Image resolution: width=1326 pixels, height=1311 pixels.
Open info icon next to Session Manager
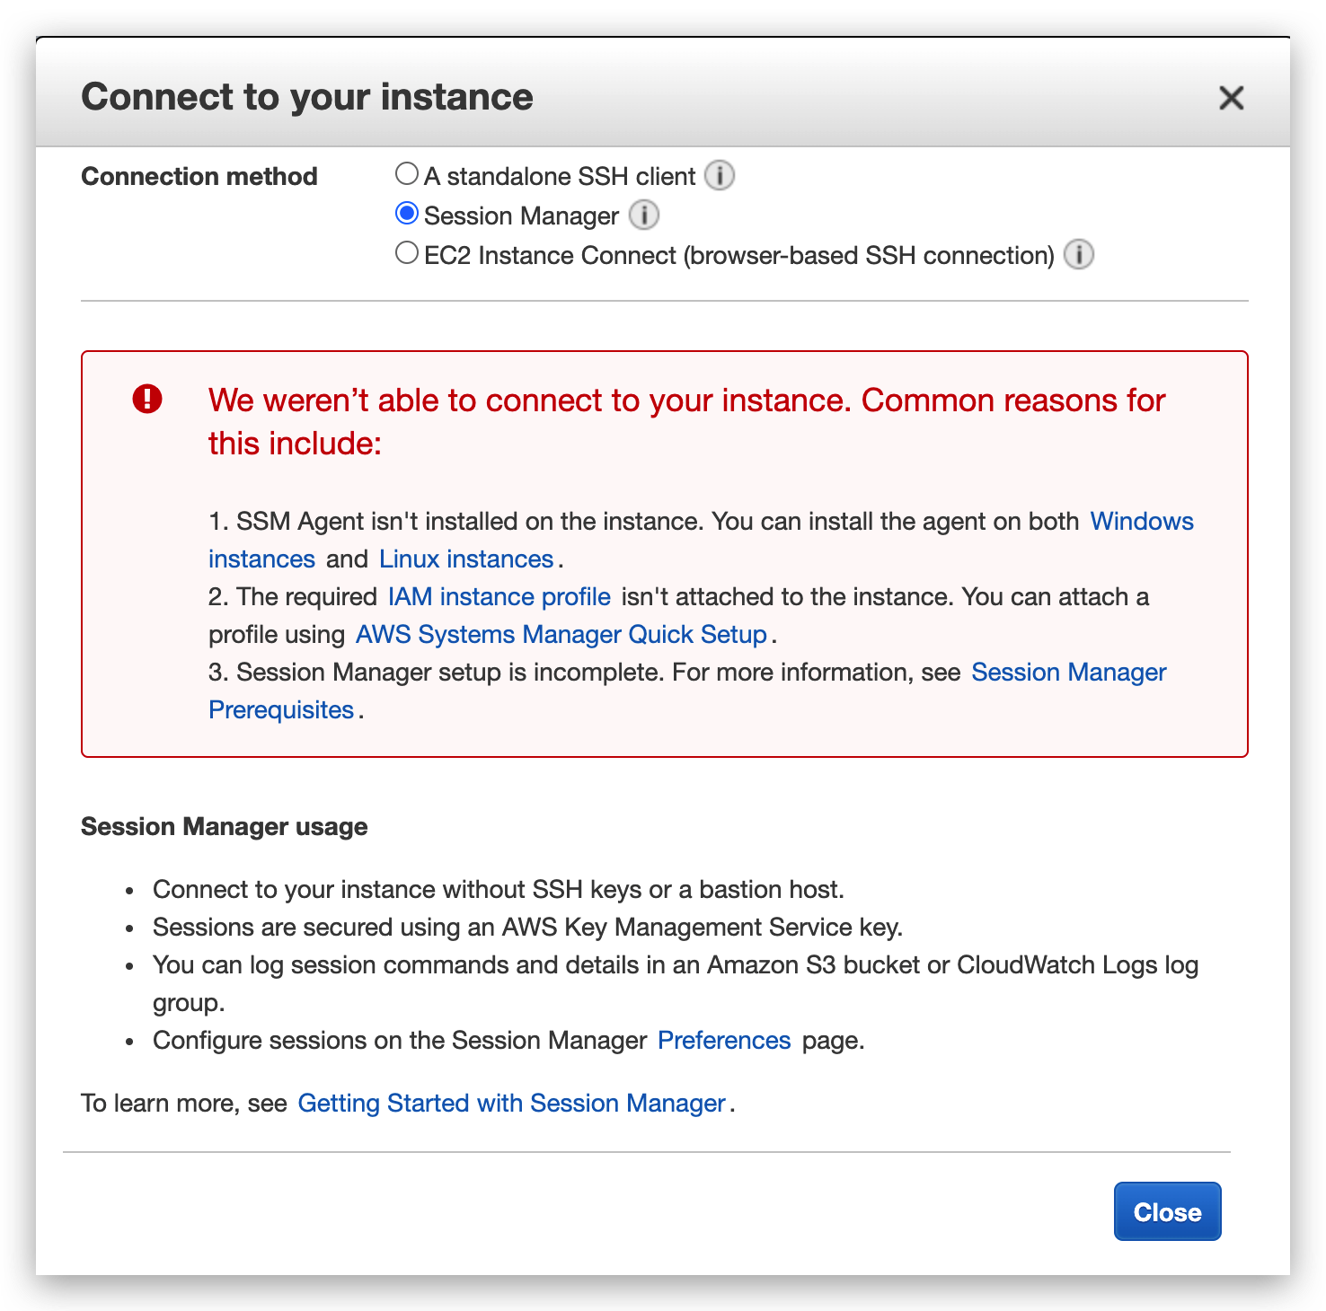click(x=643, y=215)
